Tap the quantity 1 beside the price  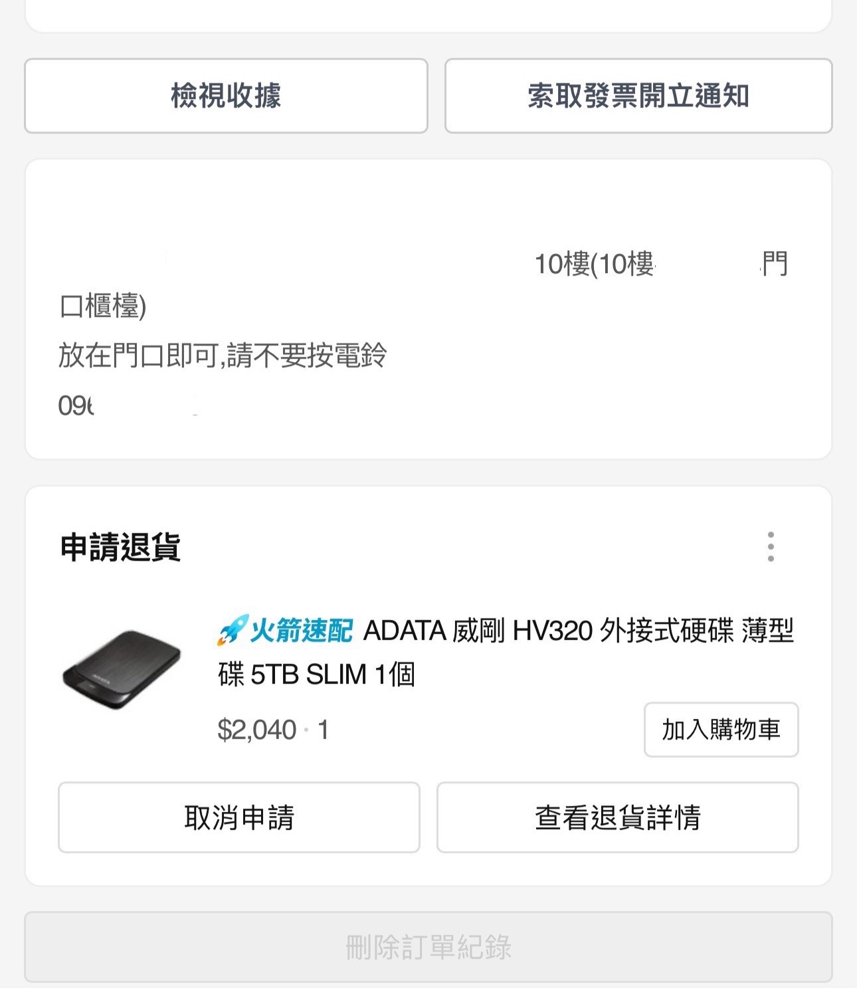point(324,730)
